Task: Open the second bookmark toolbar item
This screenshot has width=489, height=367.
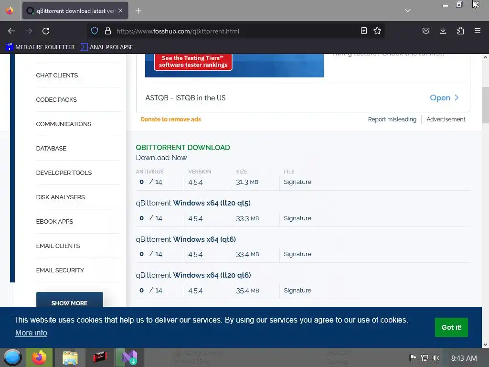Action: tap(106, 47)
